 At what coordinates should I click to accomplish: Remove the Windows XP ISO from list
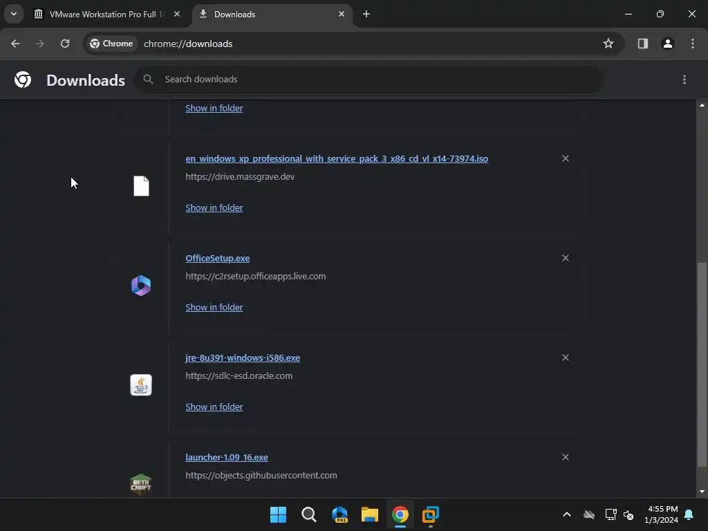click(565, 158)
